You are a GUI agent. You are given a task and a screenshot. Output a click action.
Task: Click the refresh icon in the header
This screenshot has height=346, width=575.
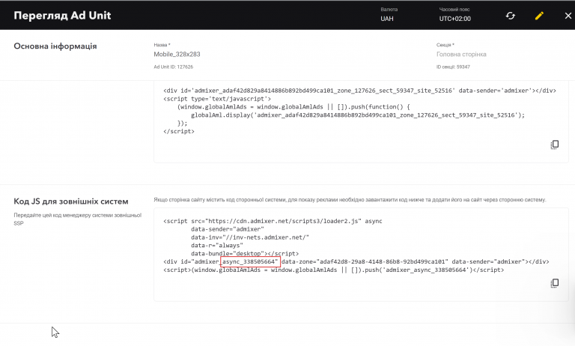pyautogui.click(x=511, y=16)
